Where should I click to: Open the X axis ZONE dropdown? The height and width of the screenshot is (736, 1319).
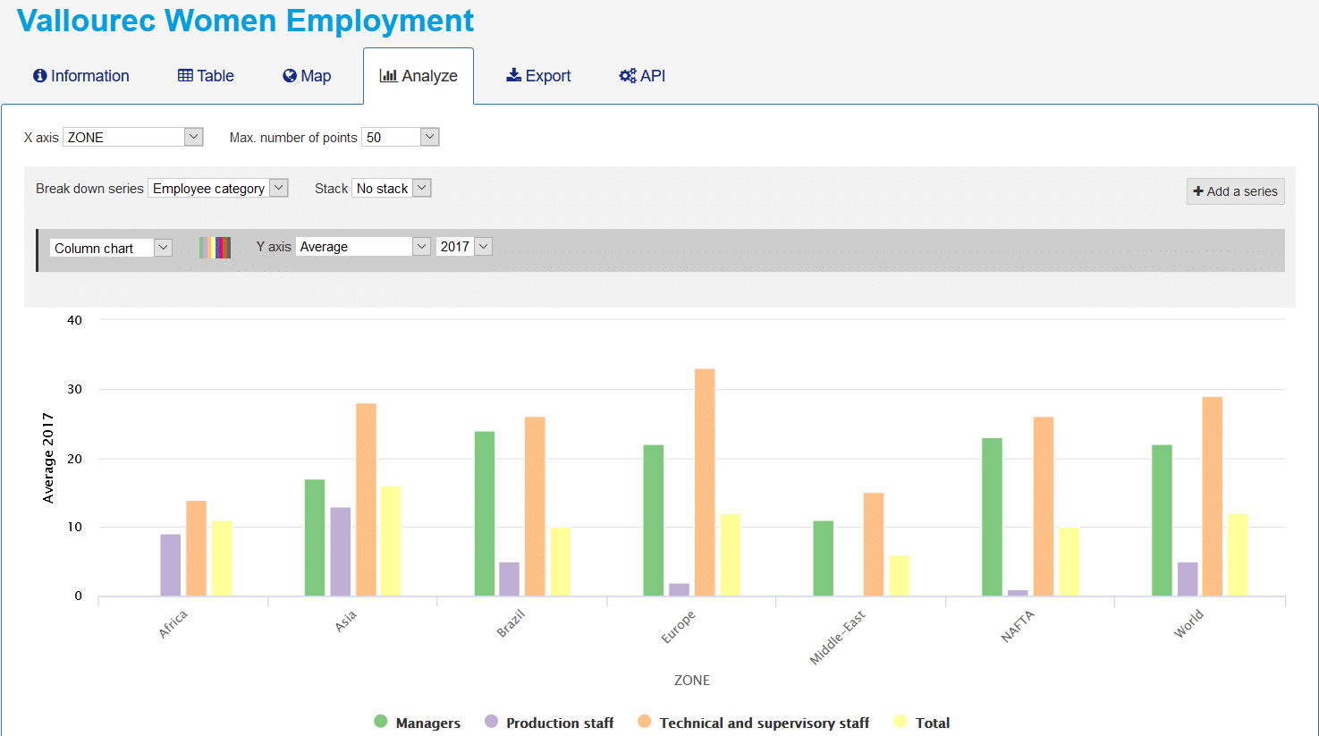[132, 137]
